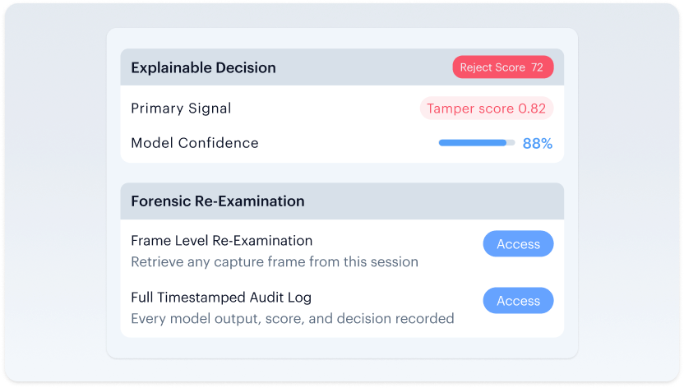Click the Reject Score 72 badge
This screenshot has height=388, width=684.
coord(503,67)
